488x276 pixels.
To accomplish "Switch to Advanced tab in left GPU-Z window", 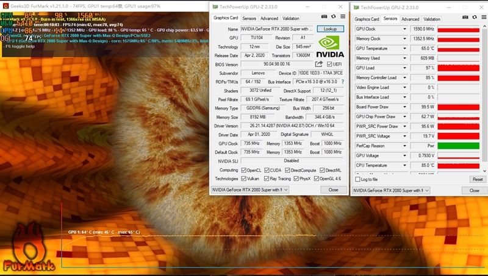I will coord(269,18).
